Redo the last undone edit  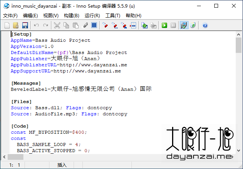(46, 25)
